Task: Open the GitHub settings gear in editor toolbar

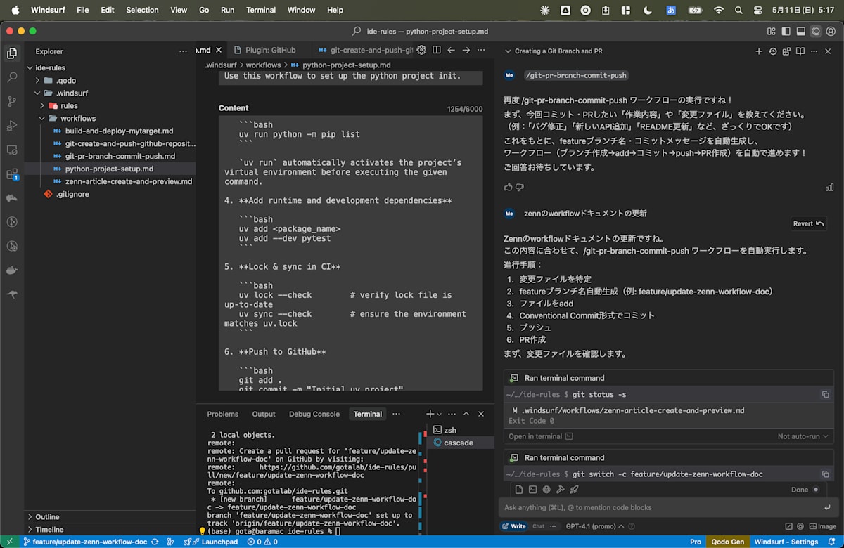Action: coord(421,50)
